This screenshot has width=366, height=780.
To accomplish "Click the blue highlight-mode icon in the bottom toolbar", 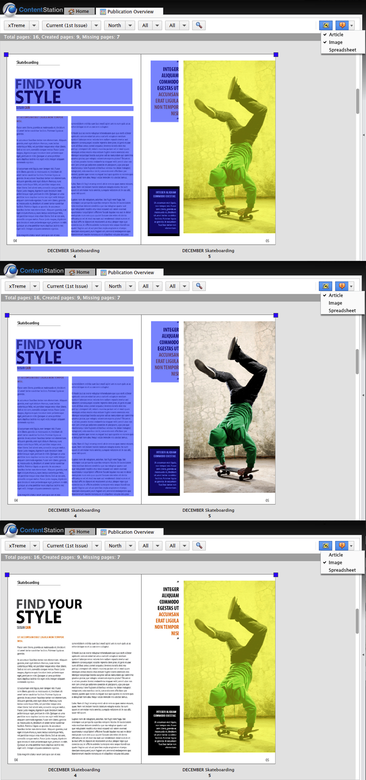I will (326, 545).
